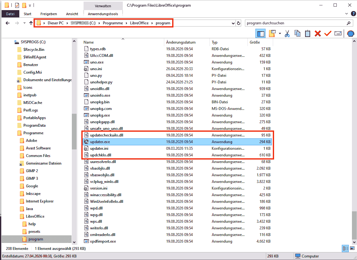Screen dimensions: 357x260
Task: Click LibreOffice in address breadcrumb
Action: (x=139, y=23)
